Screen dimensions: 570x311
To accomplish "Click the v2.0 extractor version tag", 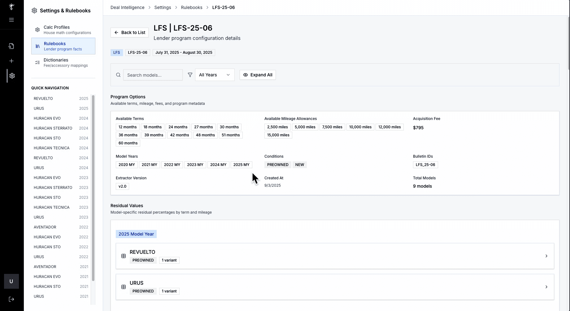I will click(122, 186).
